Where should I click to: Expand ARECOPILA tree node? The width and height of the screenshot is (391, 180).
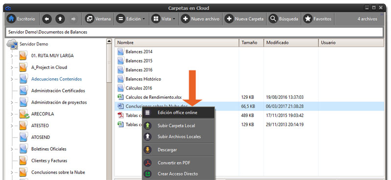click(x=12, y=114)
